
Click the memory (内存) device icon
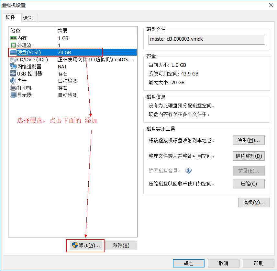[x=13, y=38]
